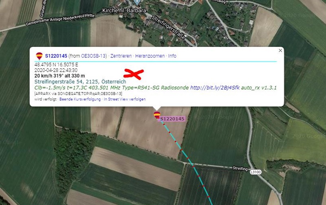Click In Street View verfolgen
326x205 pixels.
(x=125, y=99)
